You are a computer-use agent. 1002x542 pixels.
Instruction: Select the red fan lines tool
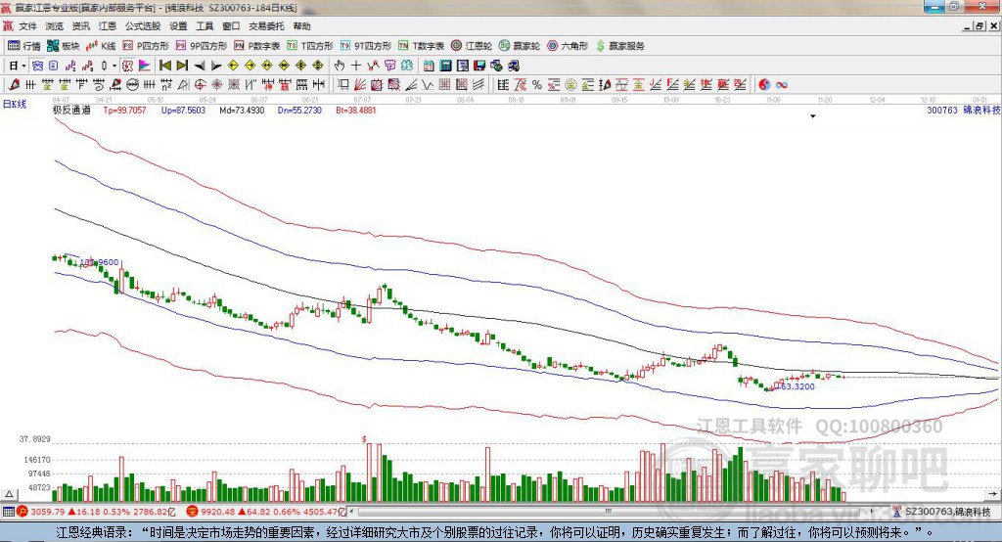pyautogui.click(x=360, y=85)
